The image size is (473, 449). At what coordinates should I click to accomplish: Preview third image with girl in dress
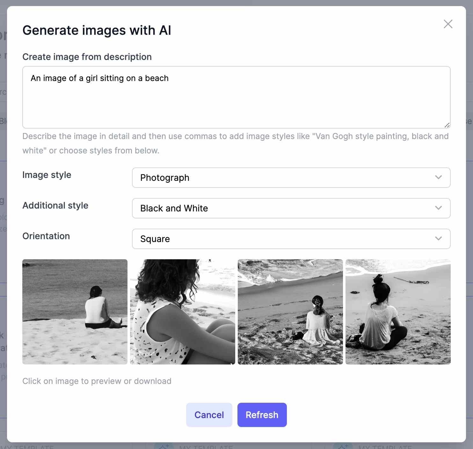(290, 312)
